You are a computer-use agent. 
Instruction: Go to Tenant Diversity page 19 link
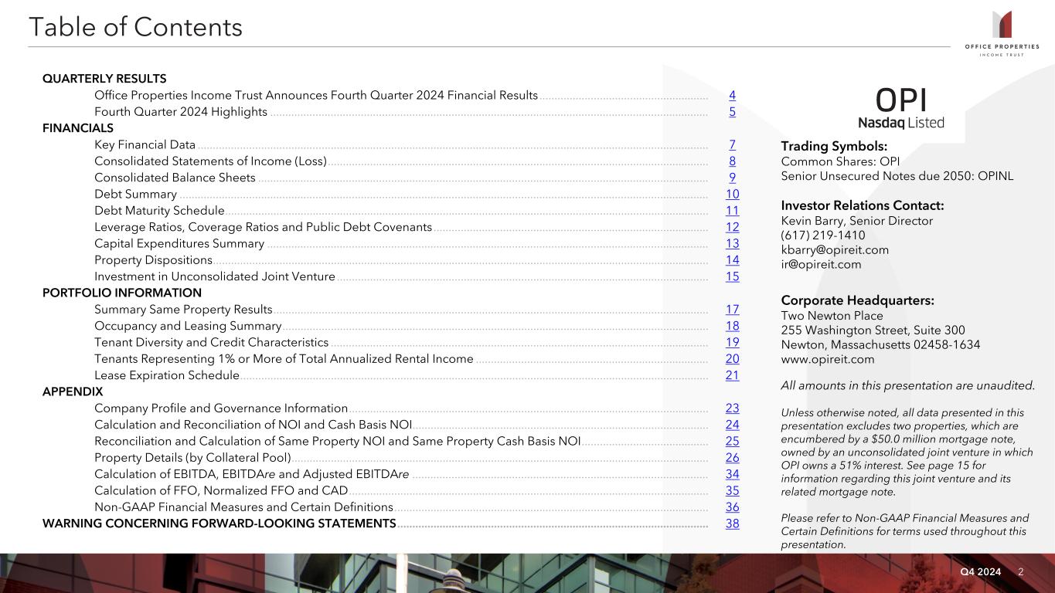(732, 343)
